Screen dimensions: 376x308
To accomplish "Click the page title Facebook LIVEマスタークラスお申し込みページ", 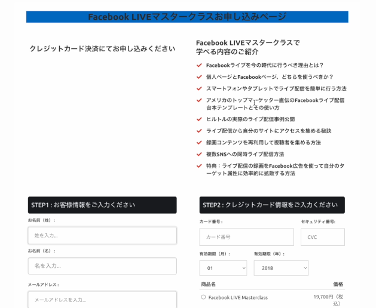I will 187,17.
